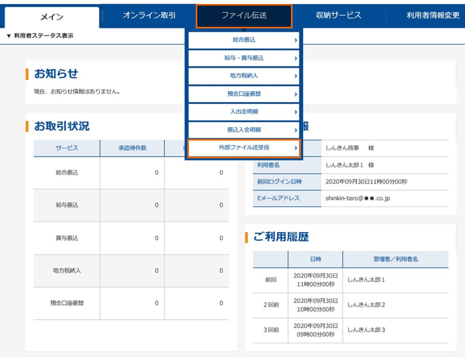
Task: Open the オンライン取引 tab
Action: 149,15
